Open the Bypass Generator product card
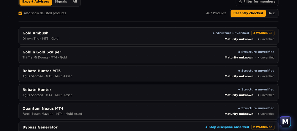Screen dimensions: 297x131 click(x=148, y=127)
